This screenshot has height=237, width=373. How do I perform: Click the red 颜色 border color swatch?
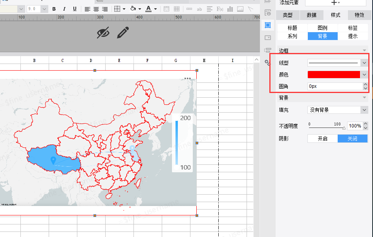pyautogui.click(x=334, y=75)
